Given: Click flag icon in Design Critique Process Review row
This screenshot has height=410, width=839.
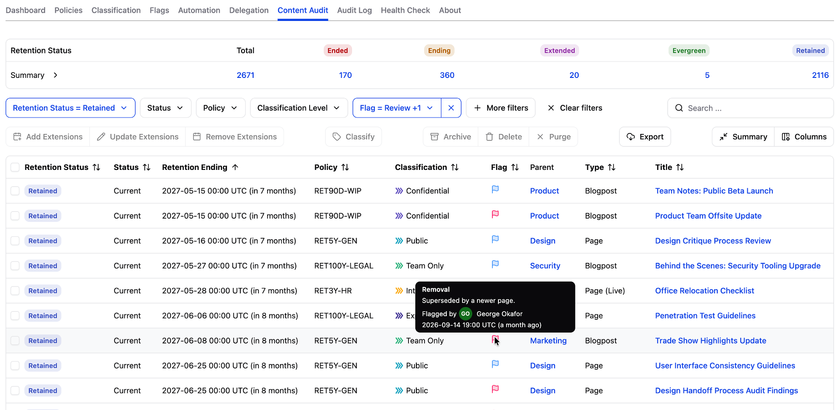Looking at the screenshot, I should [x=495, y=239].
